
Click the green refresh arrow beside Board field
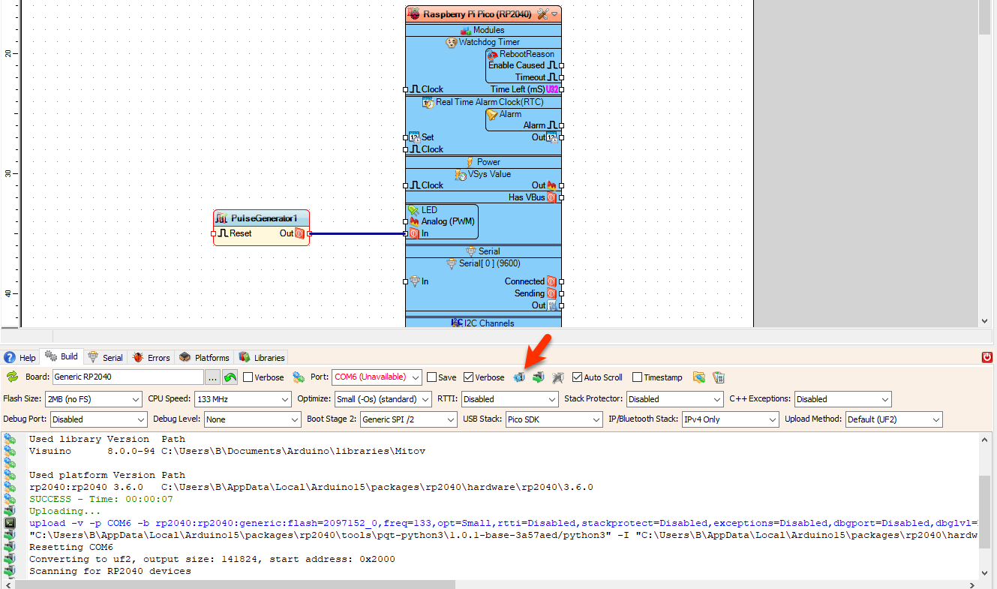point(230,377)
